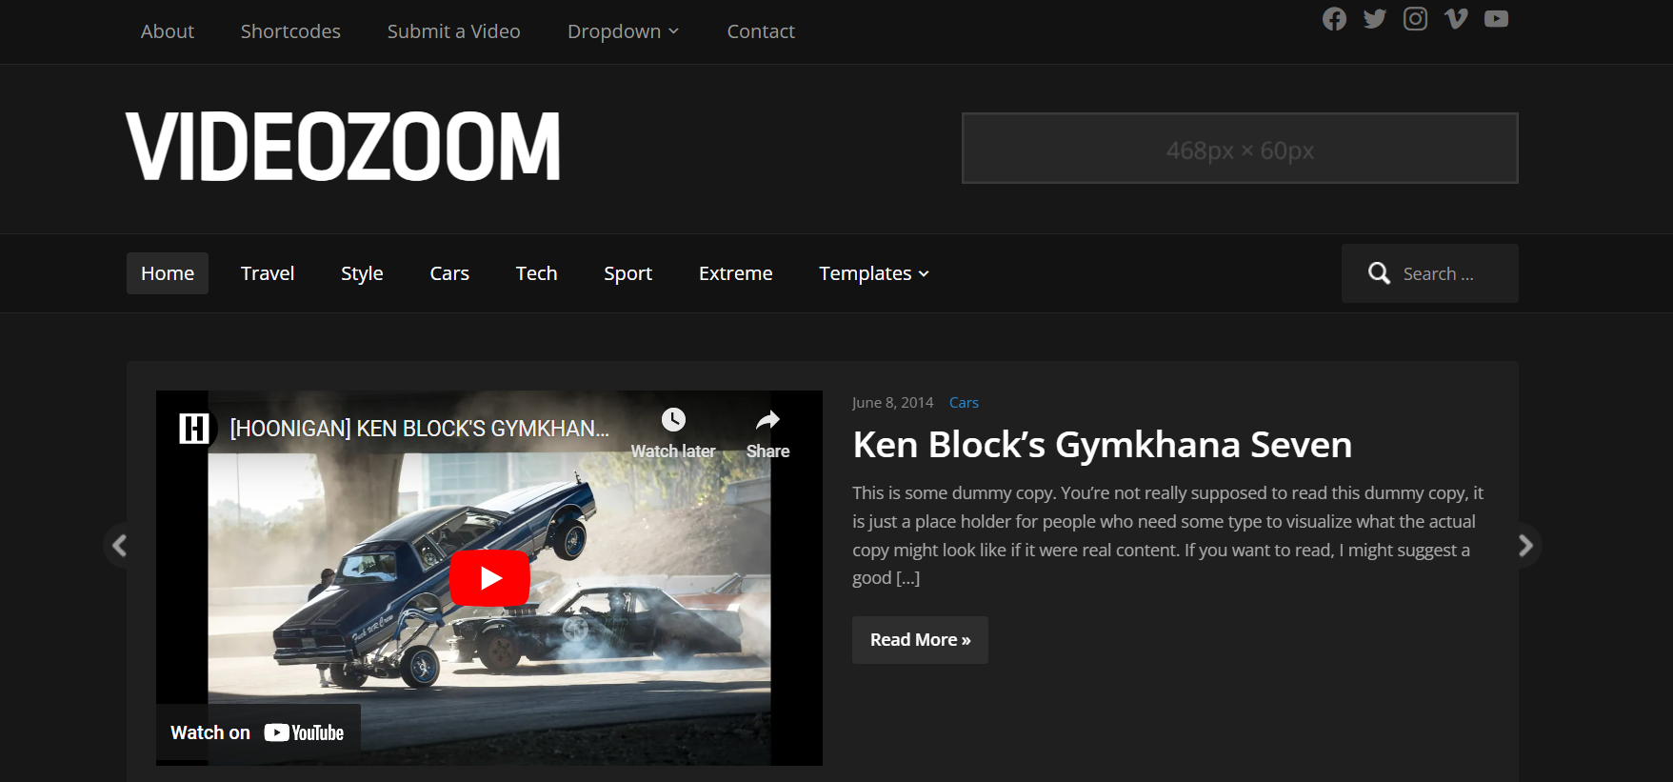The image size is (1673, 782).
Task: Select the Home menu item
Action: tap(168, 273)
